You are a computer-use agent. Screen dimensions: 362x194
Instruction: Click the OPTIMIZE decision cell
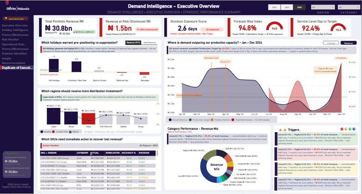[144, 177]
